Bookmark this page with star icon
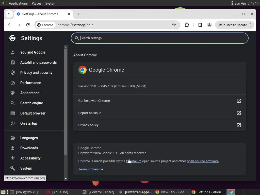Viewport: 260px width, 195px height. [x=174, y=25]
